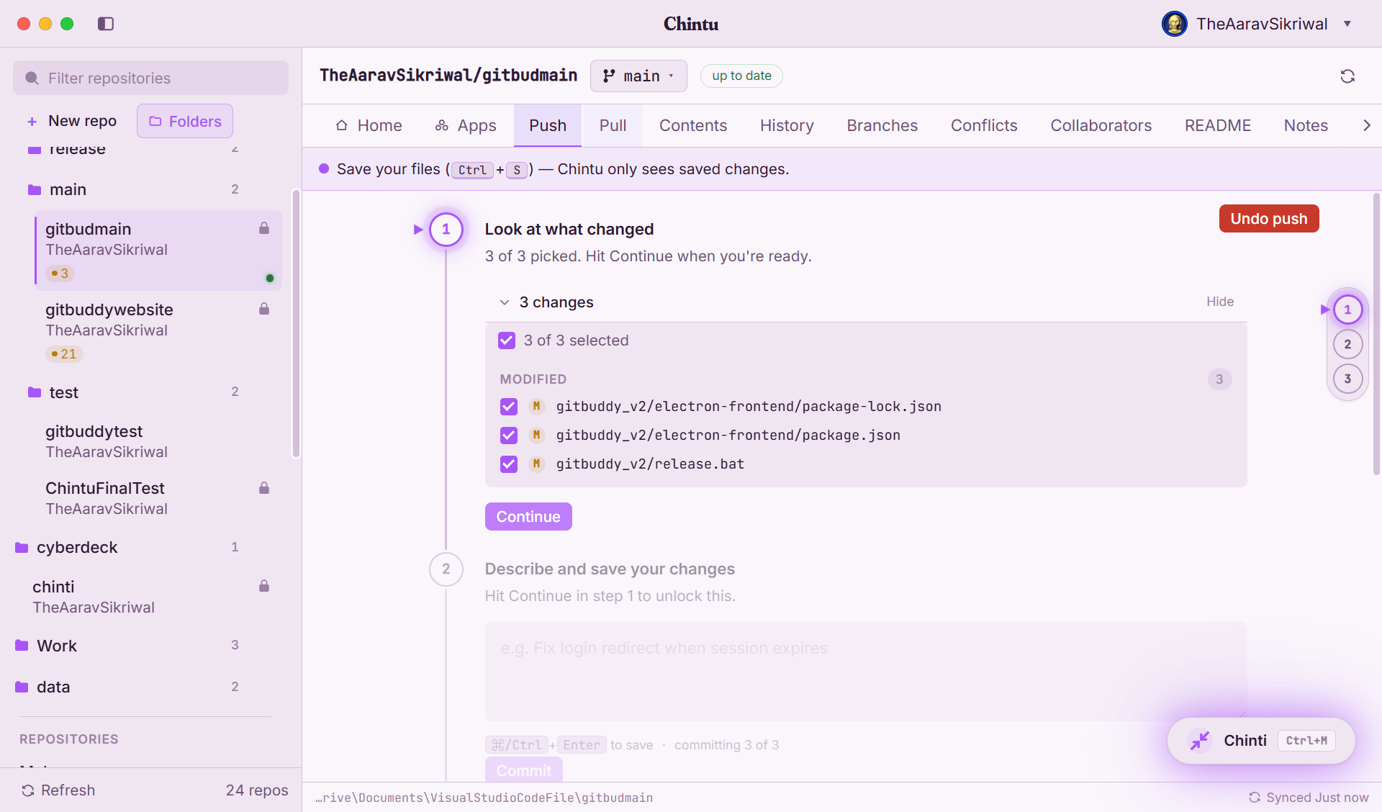Type in the Filter repositories field

tap(150, 78)
